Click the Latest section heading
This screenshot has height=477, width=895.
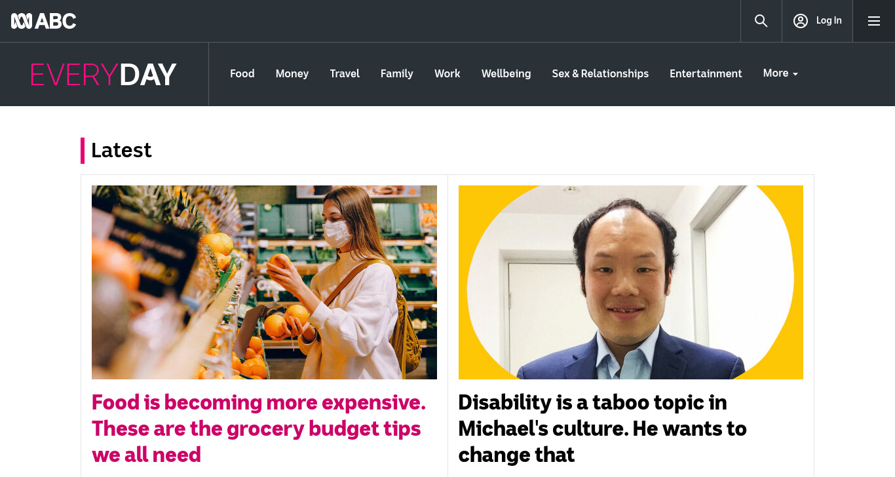(121, 150)
